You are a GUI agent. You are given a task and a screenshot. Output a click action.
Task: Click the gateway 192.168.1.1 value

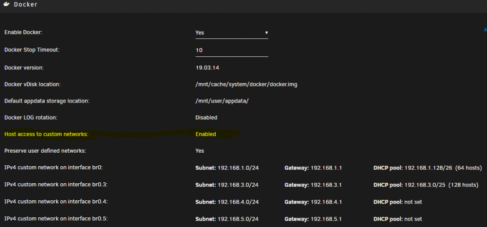click(x=326, y=168)
